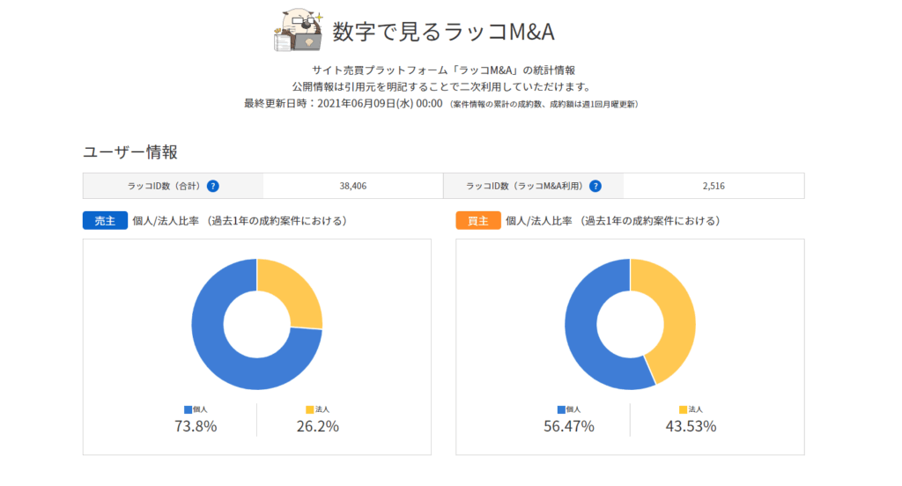Click the orange 買主 badge

(478, 220)
